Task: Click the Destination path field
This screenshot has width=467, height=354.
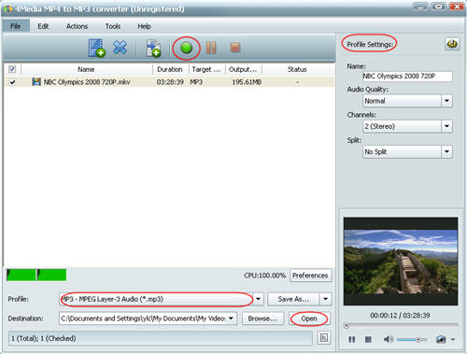Action: pos(143,319)
